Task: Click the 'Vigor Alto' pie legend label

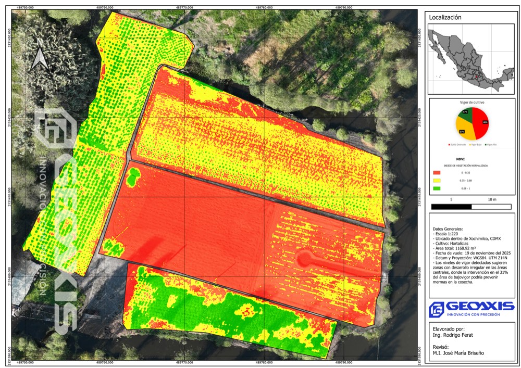Action: (x=492, y=145)
